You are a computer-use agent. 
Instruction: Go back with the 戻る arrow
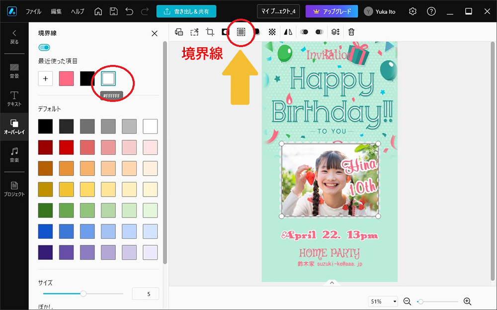[x=14, y=37]
